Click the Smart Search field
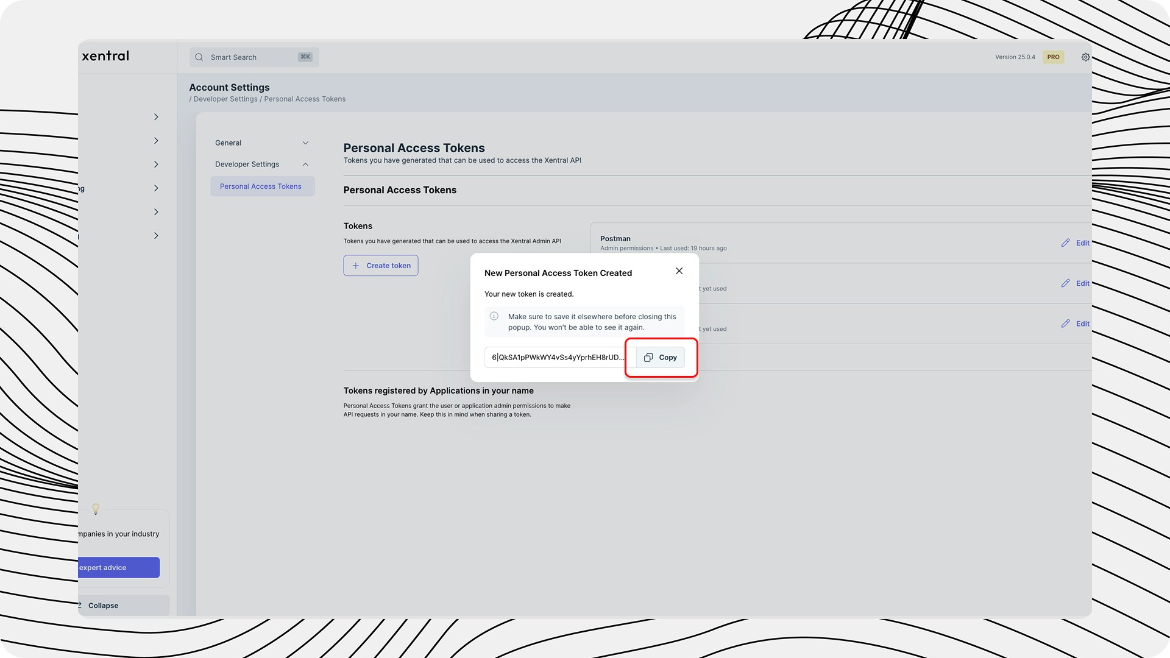Viewport: 1170px width, 658px height. (250, 57)
